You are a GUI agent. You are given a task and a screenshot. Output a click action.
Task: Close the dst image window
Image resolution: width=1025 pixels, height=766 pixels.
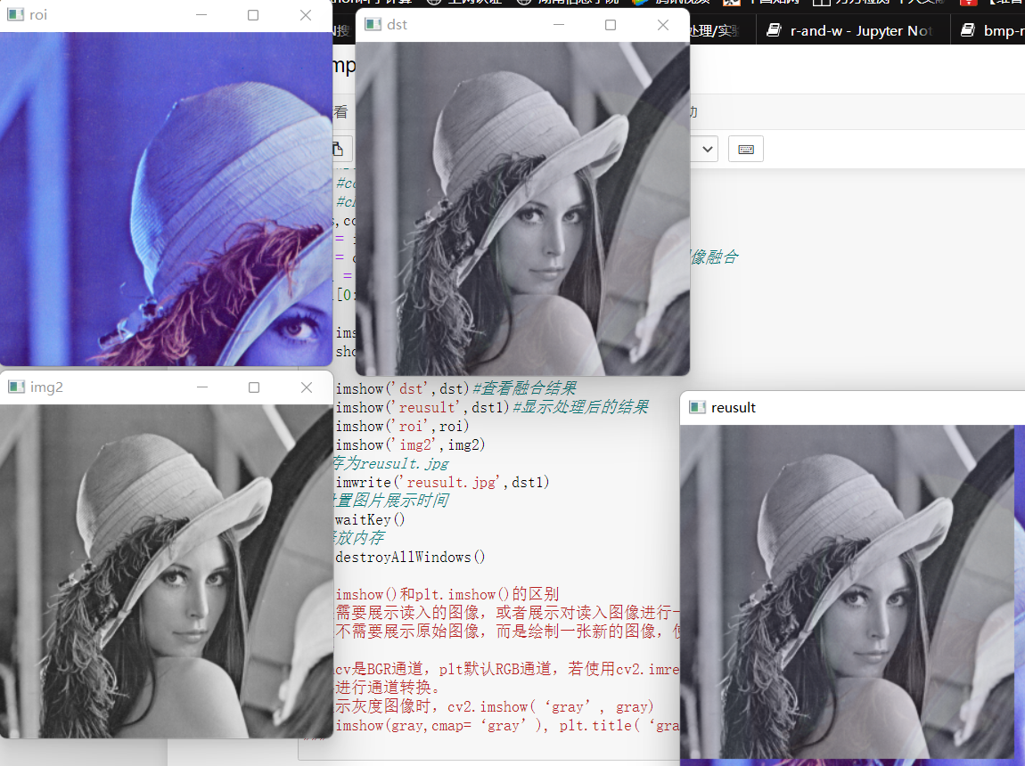(x=663, y=25)
